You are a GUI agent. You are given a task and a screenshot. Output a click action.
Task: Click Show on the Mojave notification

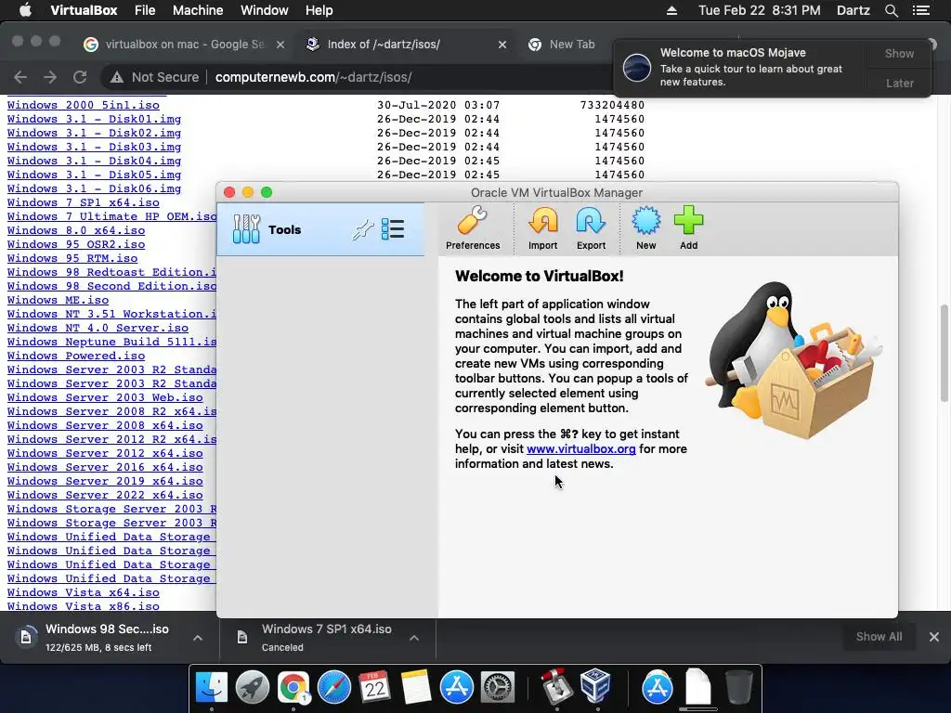point(899,53)
